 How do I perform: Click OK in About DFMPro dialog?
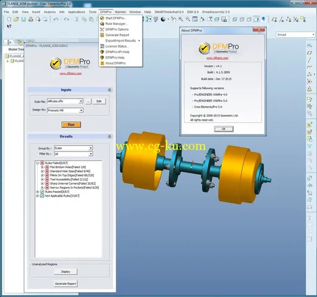pos(224,129)
